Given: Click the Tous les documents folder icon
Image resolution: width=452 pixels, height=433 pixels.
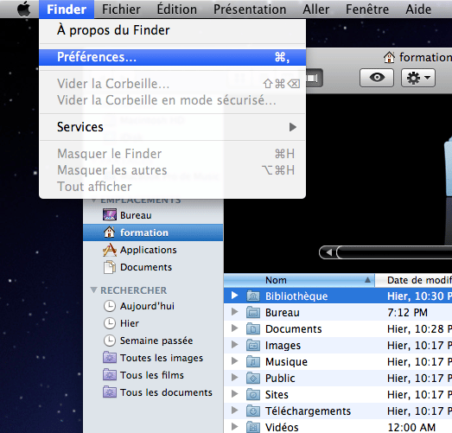Looking at the screenshot, I should tap(110, 392).
